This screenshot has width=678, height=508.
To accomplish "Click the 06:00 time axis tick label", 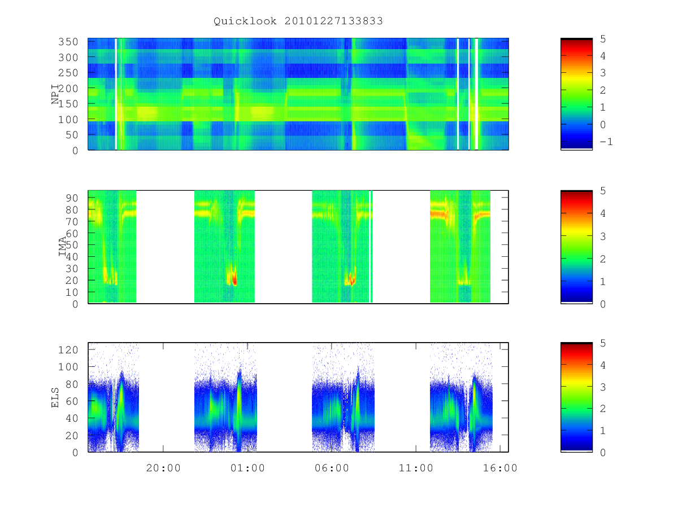I will tap(332, 468).
